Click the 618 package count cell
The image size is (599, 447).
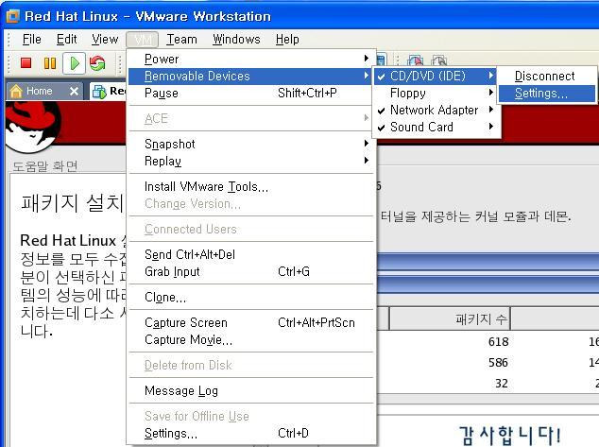tap(498, 341)
